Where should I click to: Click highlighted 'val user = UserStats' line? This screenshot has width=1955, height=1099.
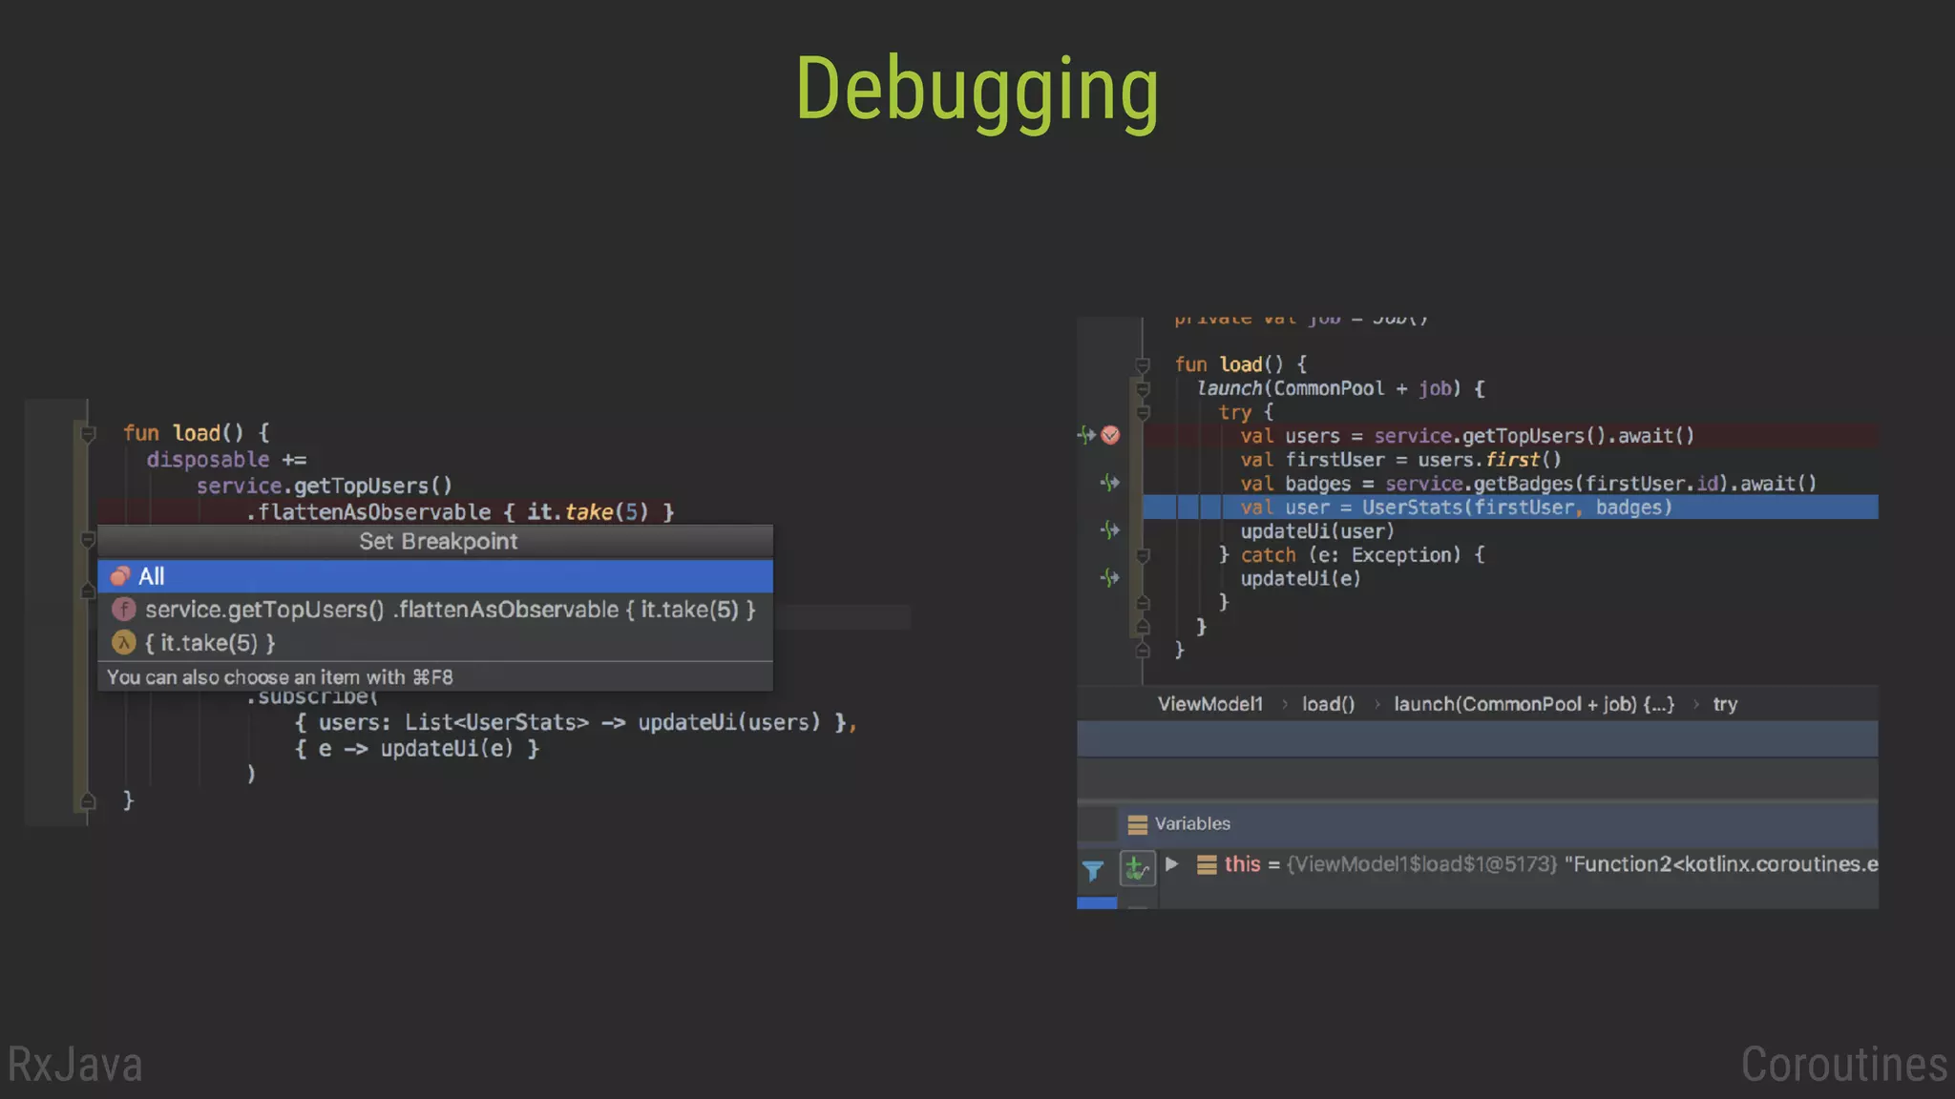click(x=1510, y=508)
